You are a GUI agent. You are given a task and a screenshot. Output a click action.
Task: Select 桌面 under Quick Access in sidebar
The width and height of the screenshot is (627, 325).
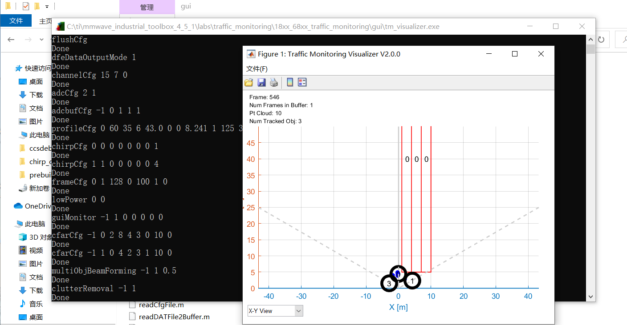(31, 81)
